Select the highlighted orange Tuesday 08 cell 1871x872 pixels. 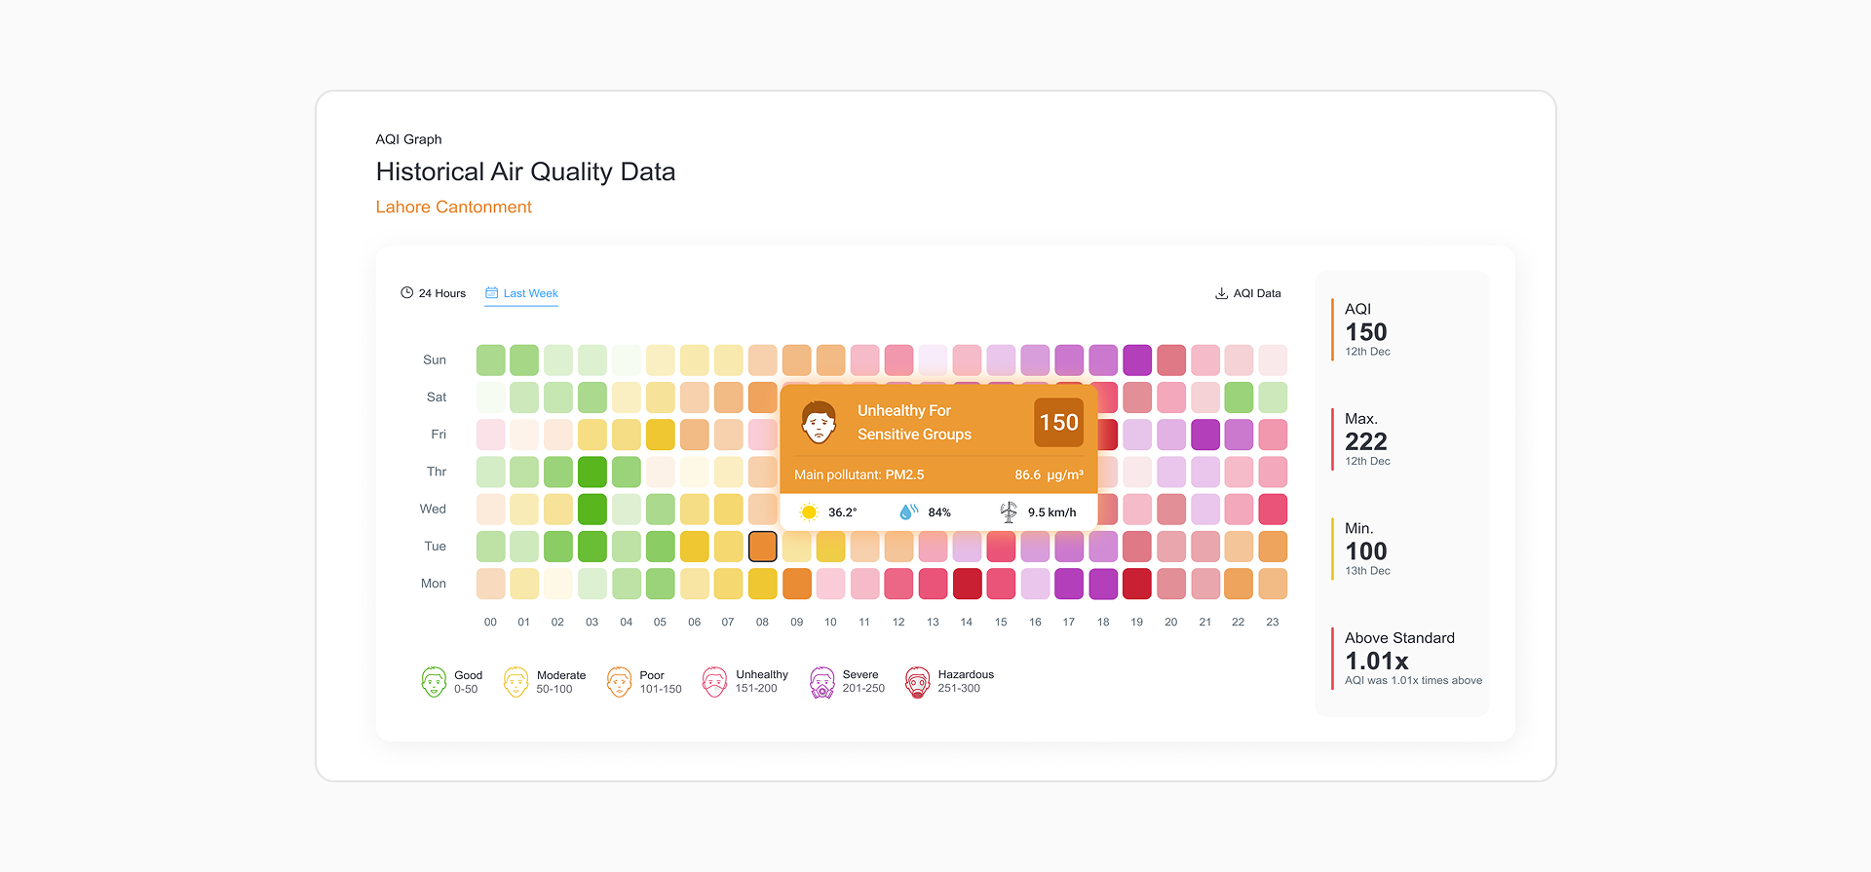coord(763,547)
